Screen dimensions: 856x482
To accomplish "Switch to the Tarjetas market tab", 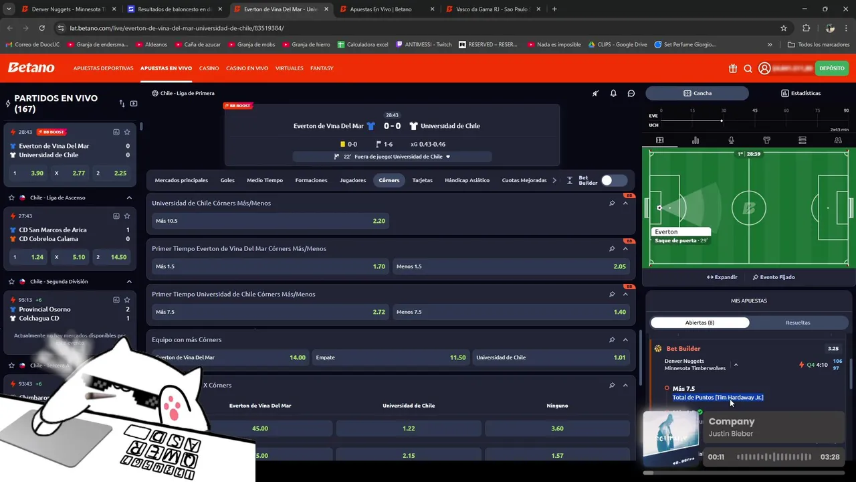I will coord(423,180).
